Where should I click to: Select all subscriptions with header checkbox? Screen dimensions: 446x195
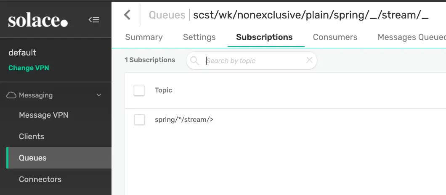point(139,90)
